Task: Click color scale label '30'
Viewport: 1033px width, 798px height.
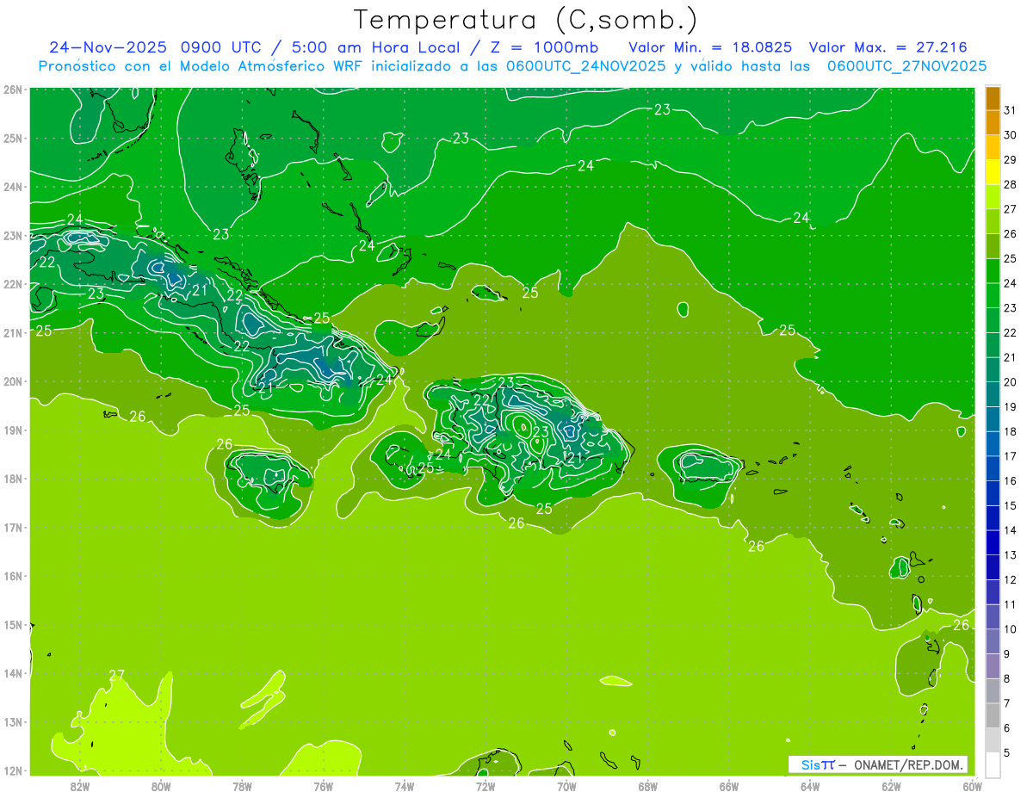Action: pyautogui.click(x=1010, y=135)
